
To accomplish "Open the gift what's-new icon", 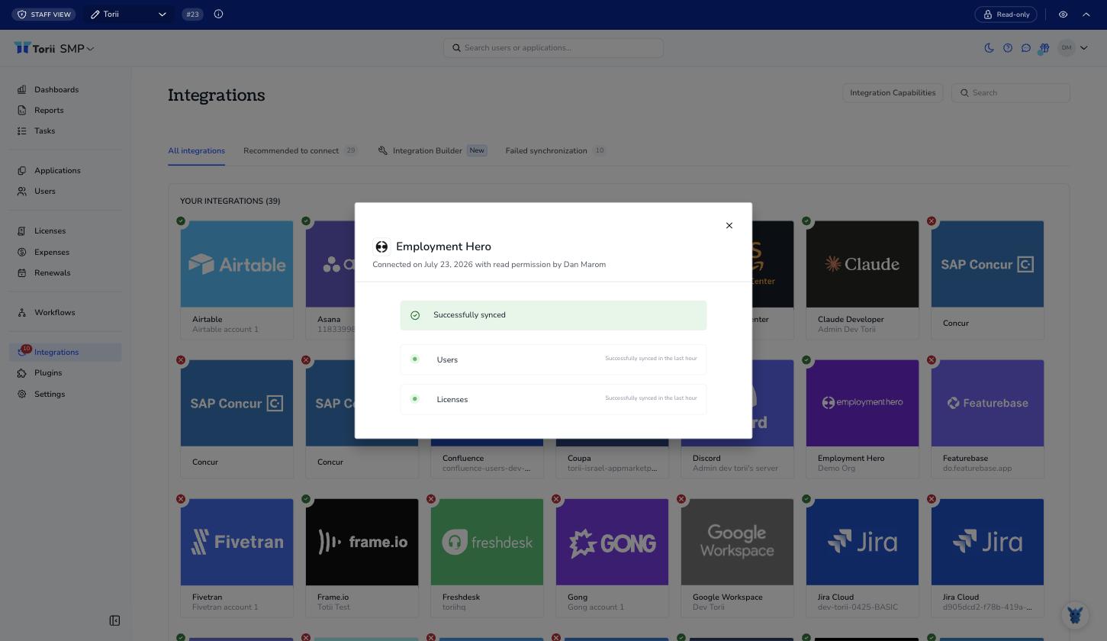I will (1044, 47).
